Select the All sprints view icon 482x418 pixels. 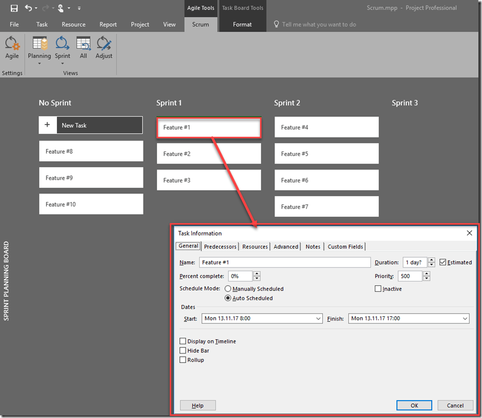(83, 45)
